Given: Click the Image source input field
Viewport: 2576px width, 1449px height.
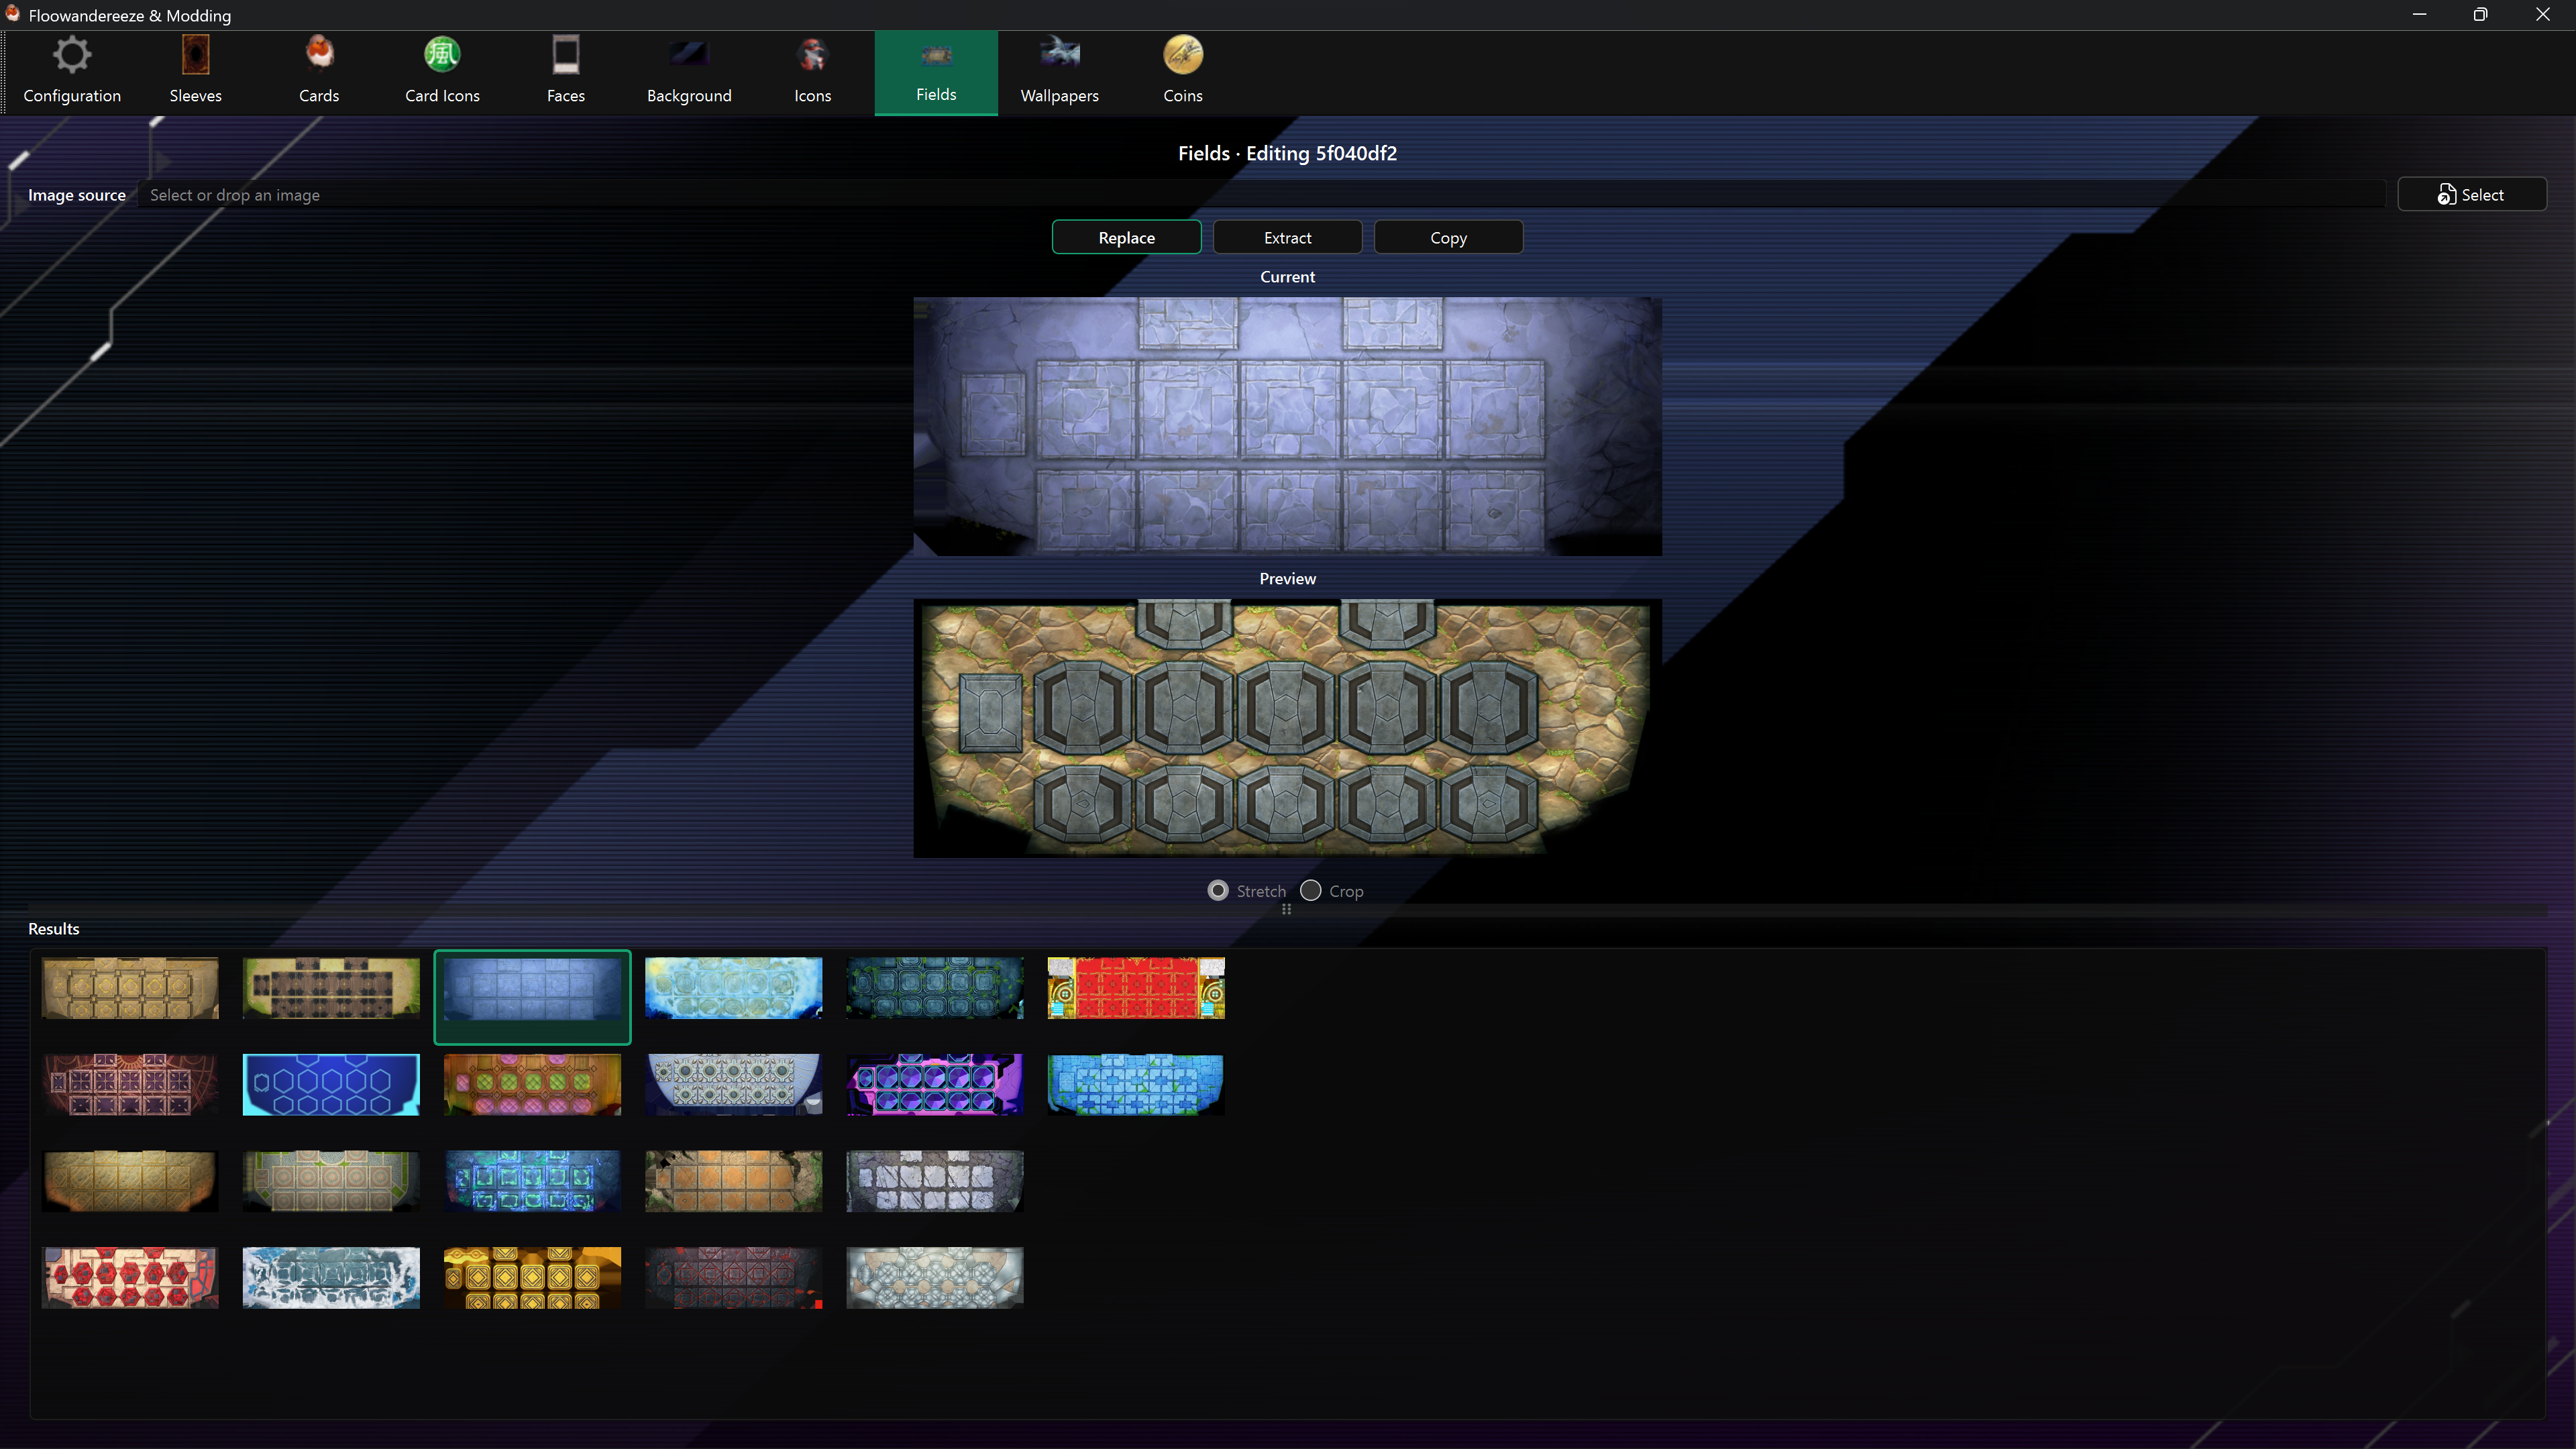Looking at the screenshot, I should point(1262,194).
